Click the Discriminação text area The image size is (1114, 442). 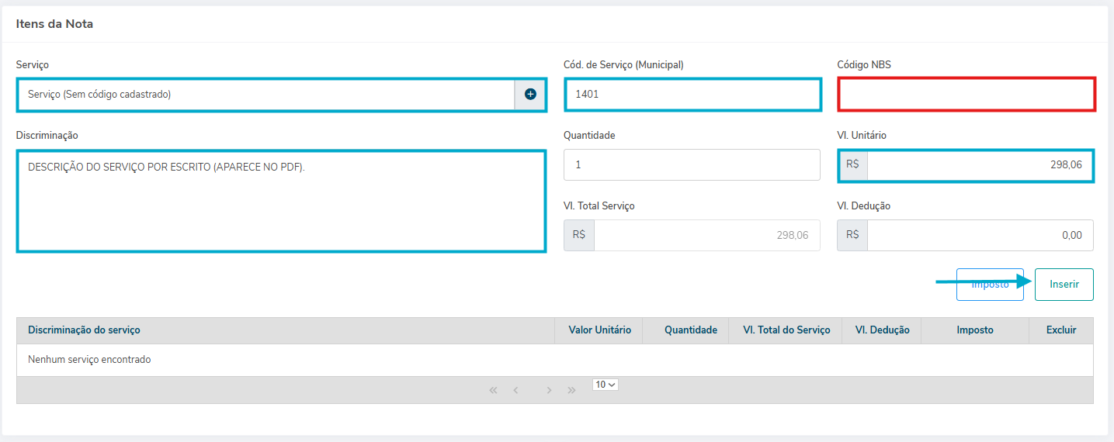pos(280,202)
